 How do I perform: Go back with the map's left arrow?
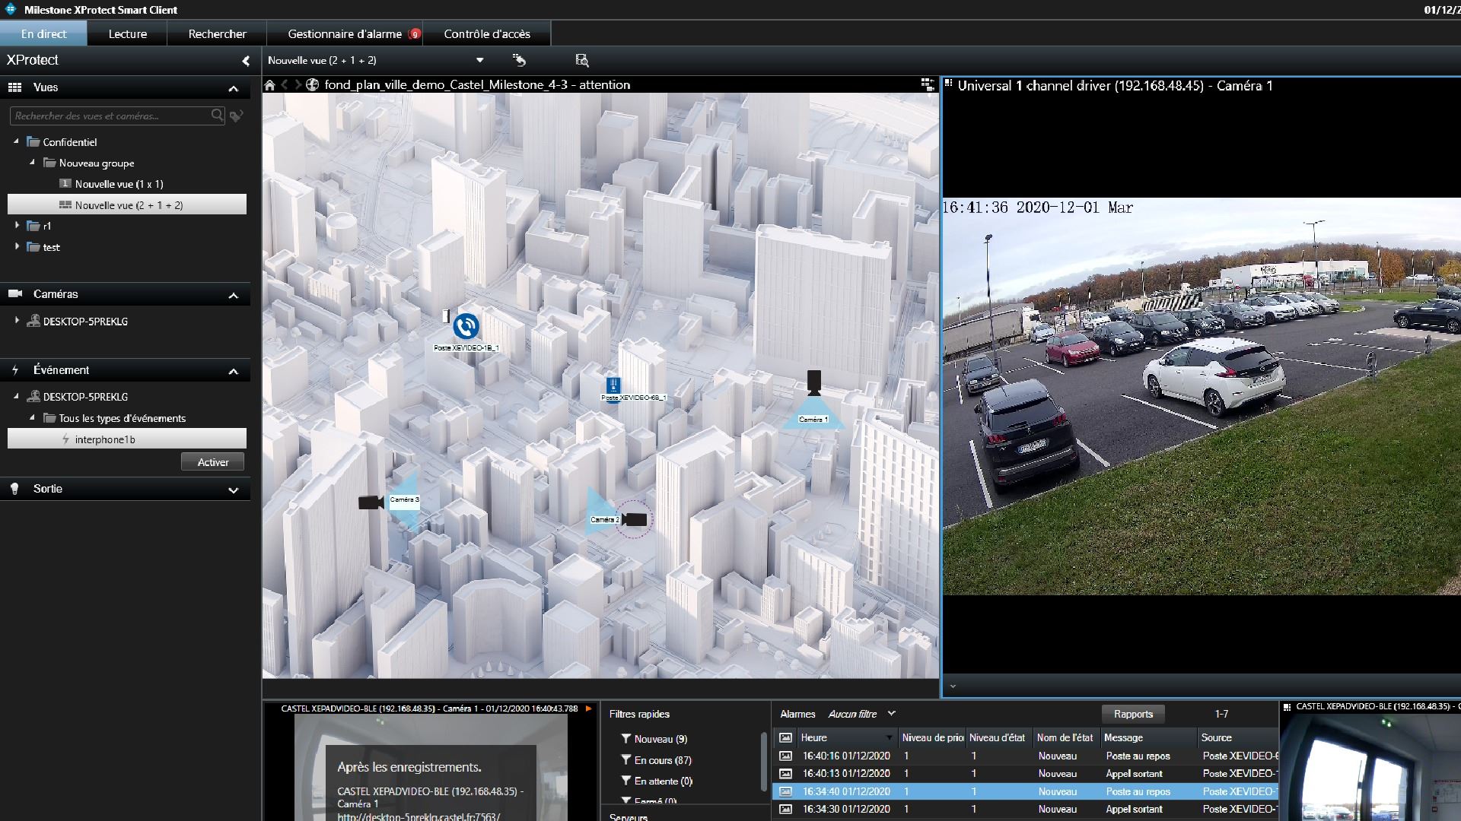(285, 85)
